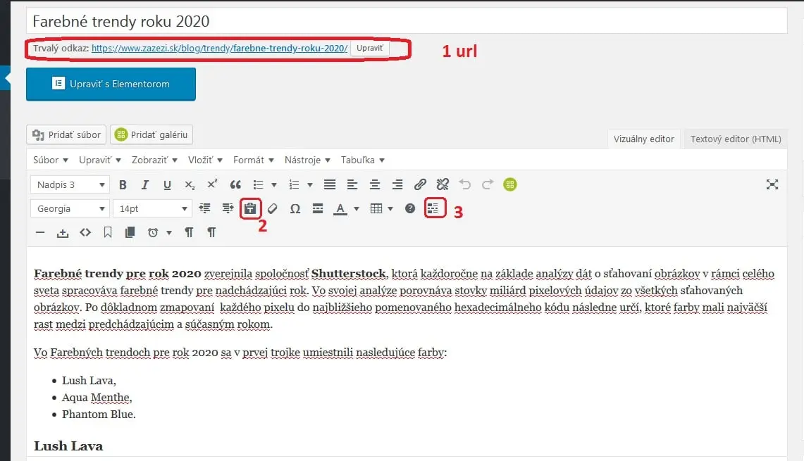The image size is (804, 461).
Task: Increase indent of the paragraph
Action: pos(228,208)
